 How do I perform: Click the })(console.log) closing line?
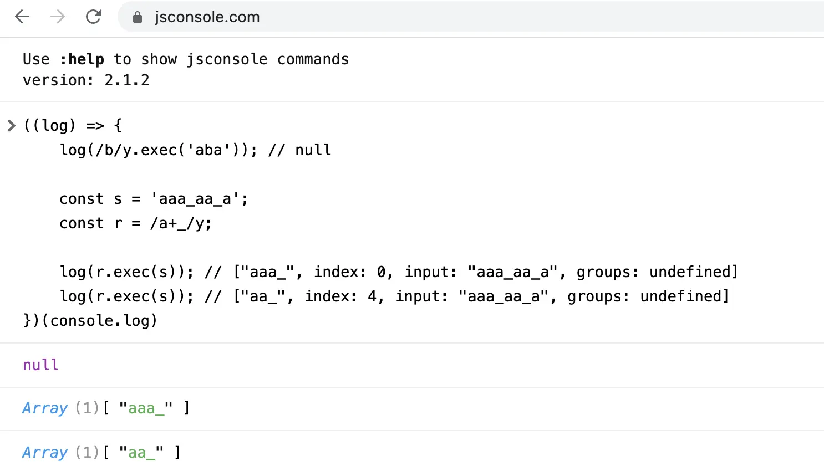[x=90, y=321]
